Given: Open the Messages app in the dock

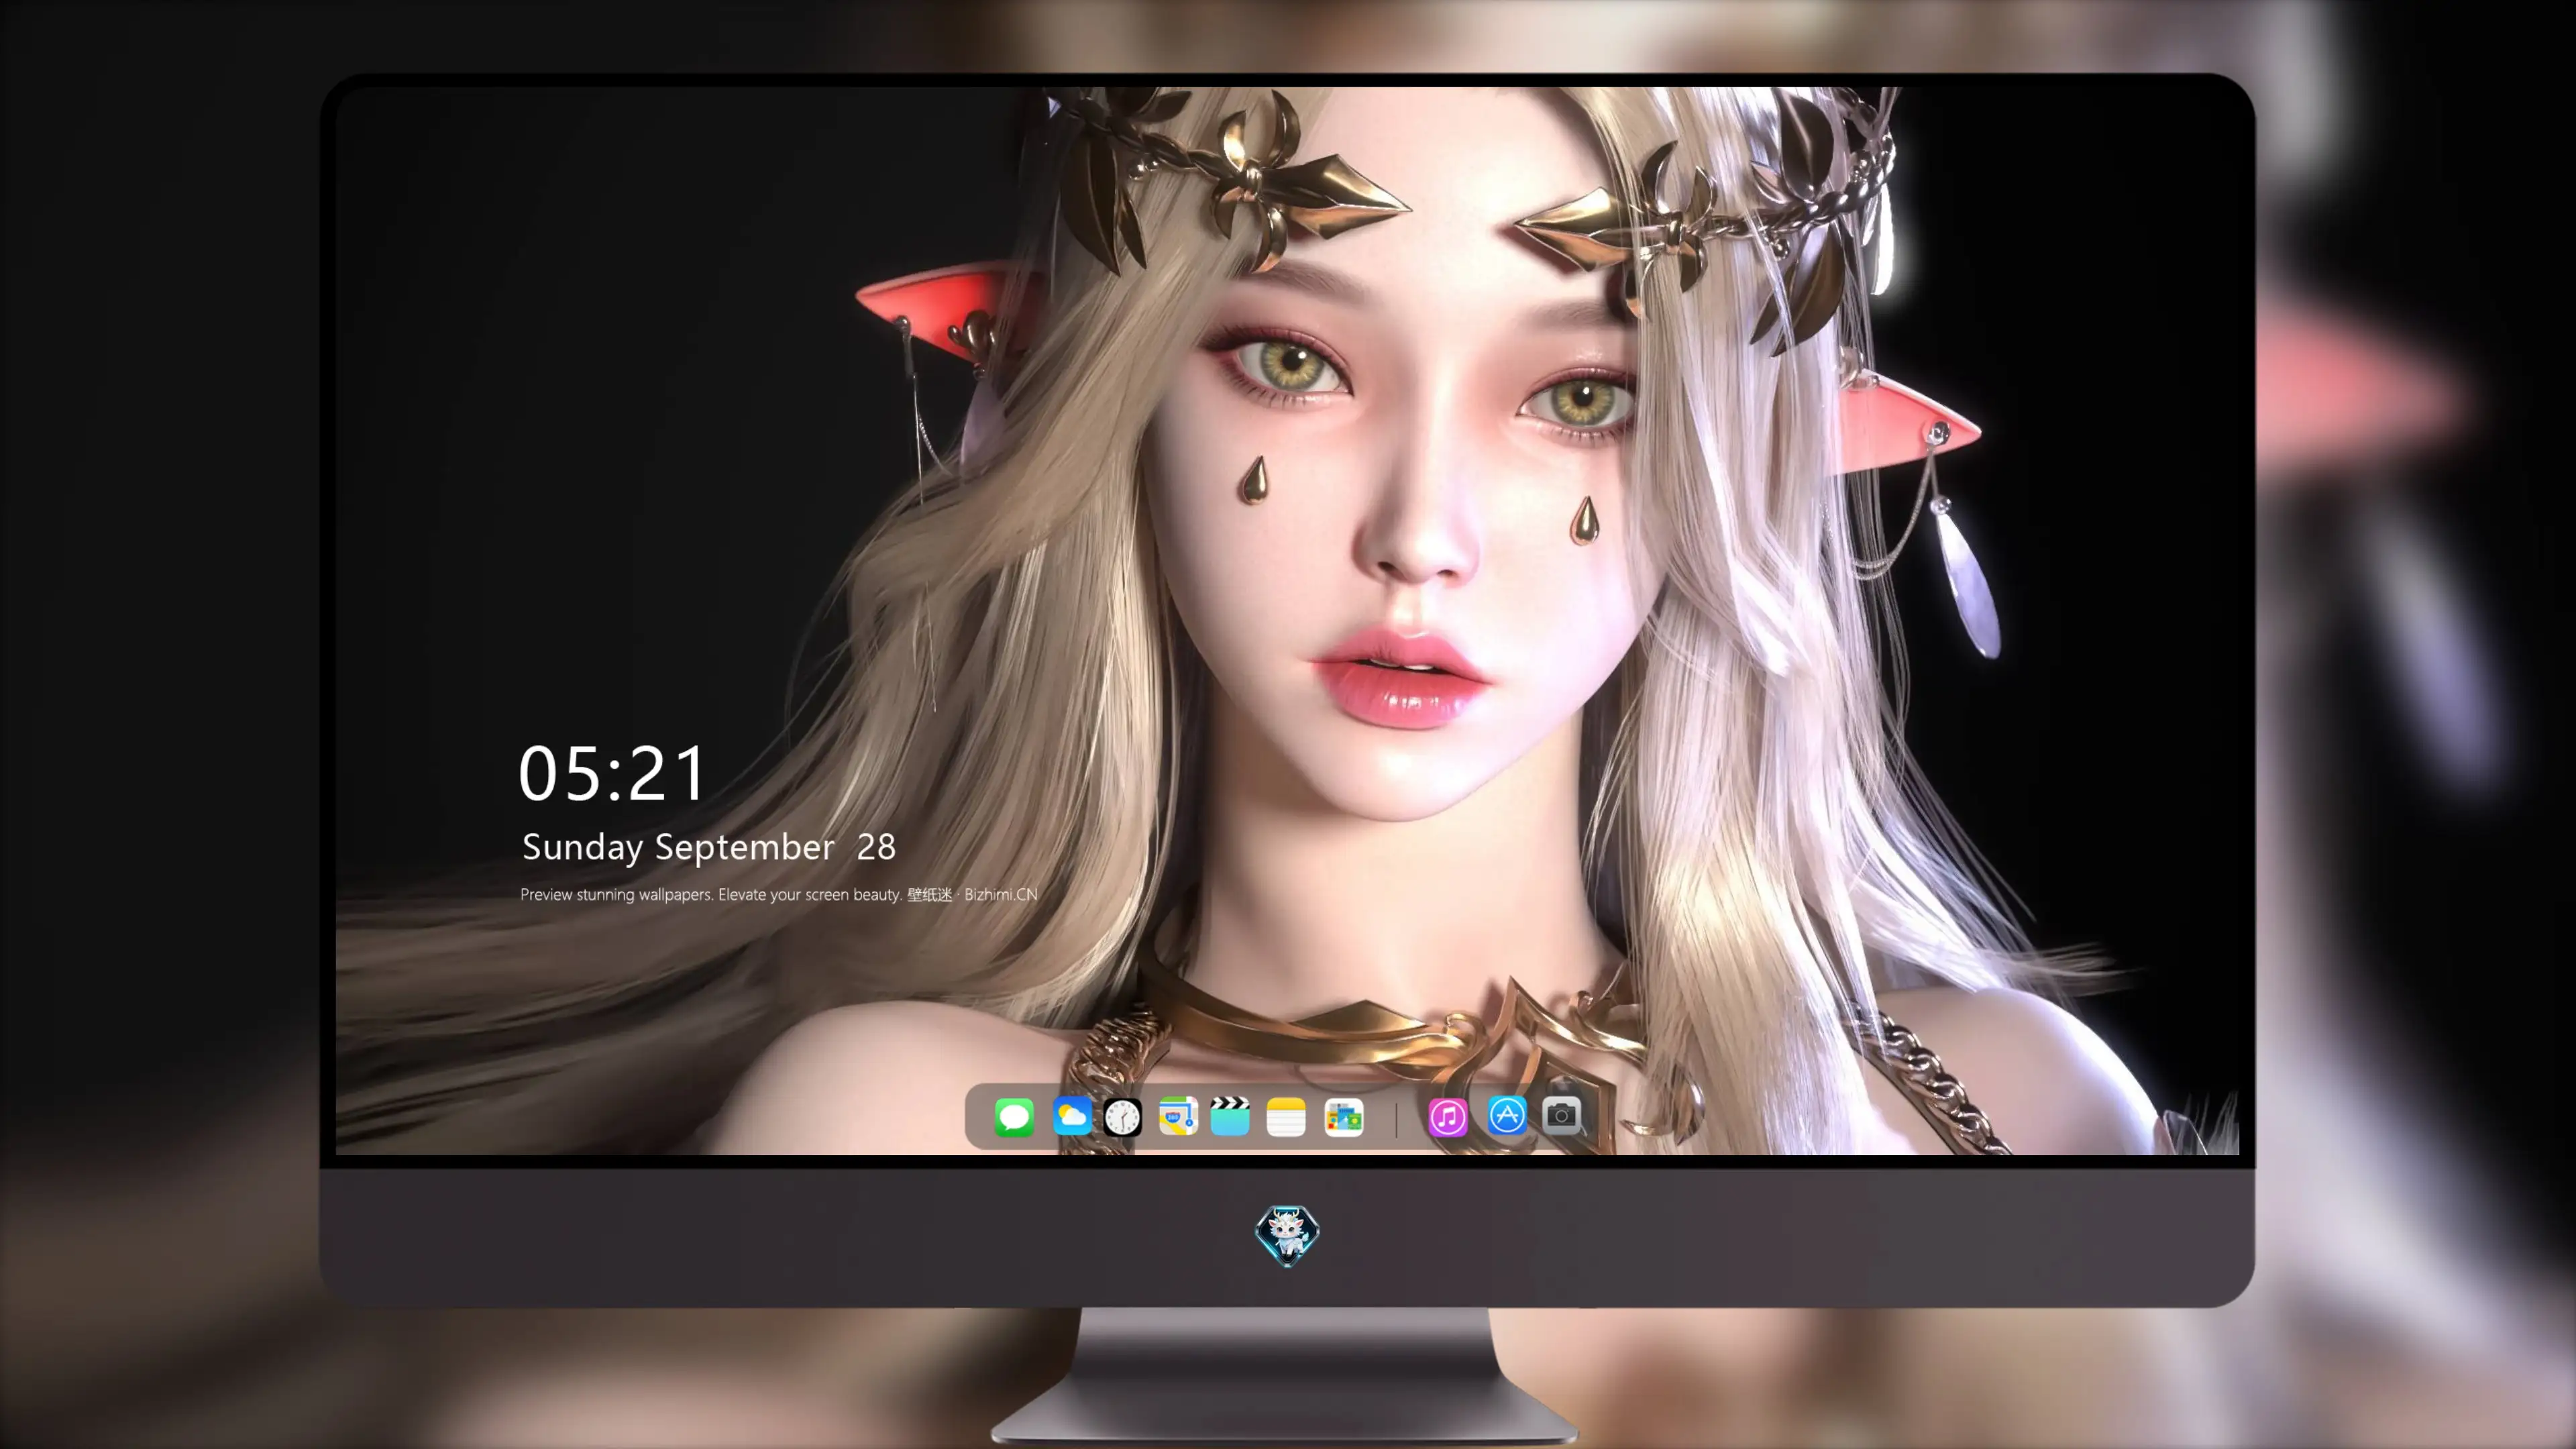Looking at the screenshot, I should pos(1014,1117).
